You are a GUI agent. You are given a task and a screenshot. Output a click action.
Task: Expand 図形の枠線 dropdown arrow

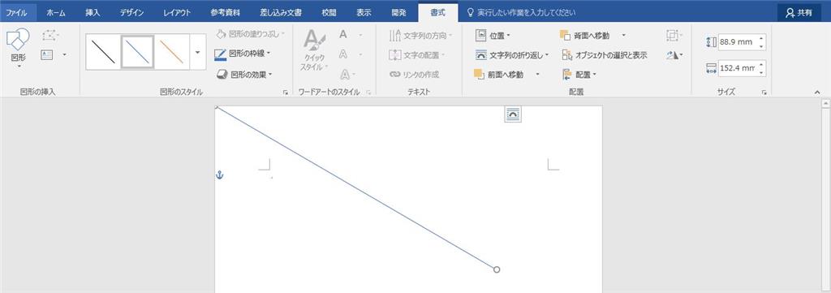pos(269,54)
